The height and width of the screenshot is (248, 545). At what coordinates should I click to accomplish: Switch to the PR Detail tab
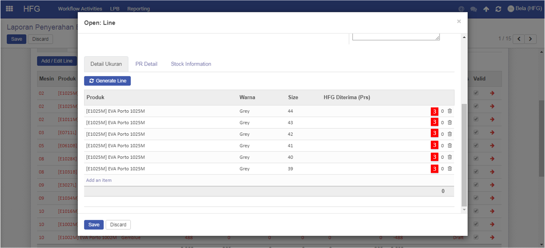click(x=146, y=64)
